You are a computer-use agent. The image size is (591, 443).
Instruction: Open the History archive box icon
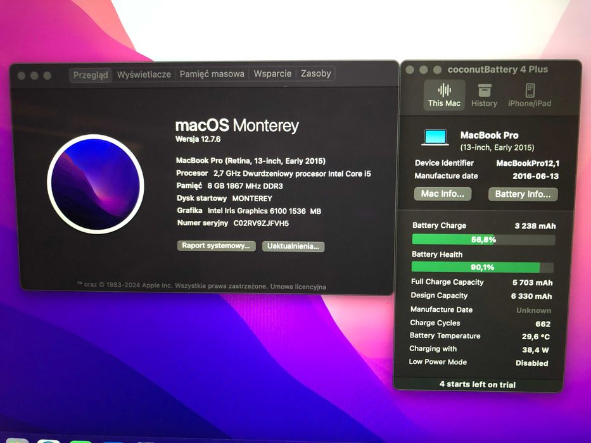485,90
